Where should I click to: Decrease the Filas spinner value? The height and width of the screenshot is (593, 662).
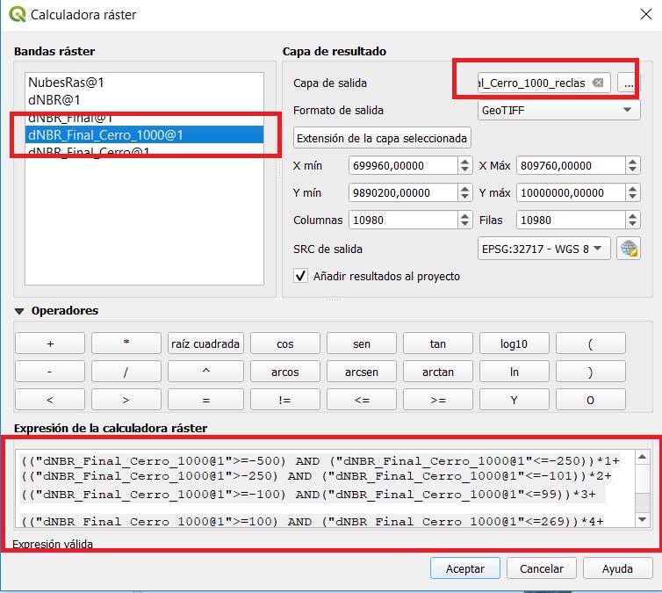(632, 225)
